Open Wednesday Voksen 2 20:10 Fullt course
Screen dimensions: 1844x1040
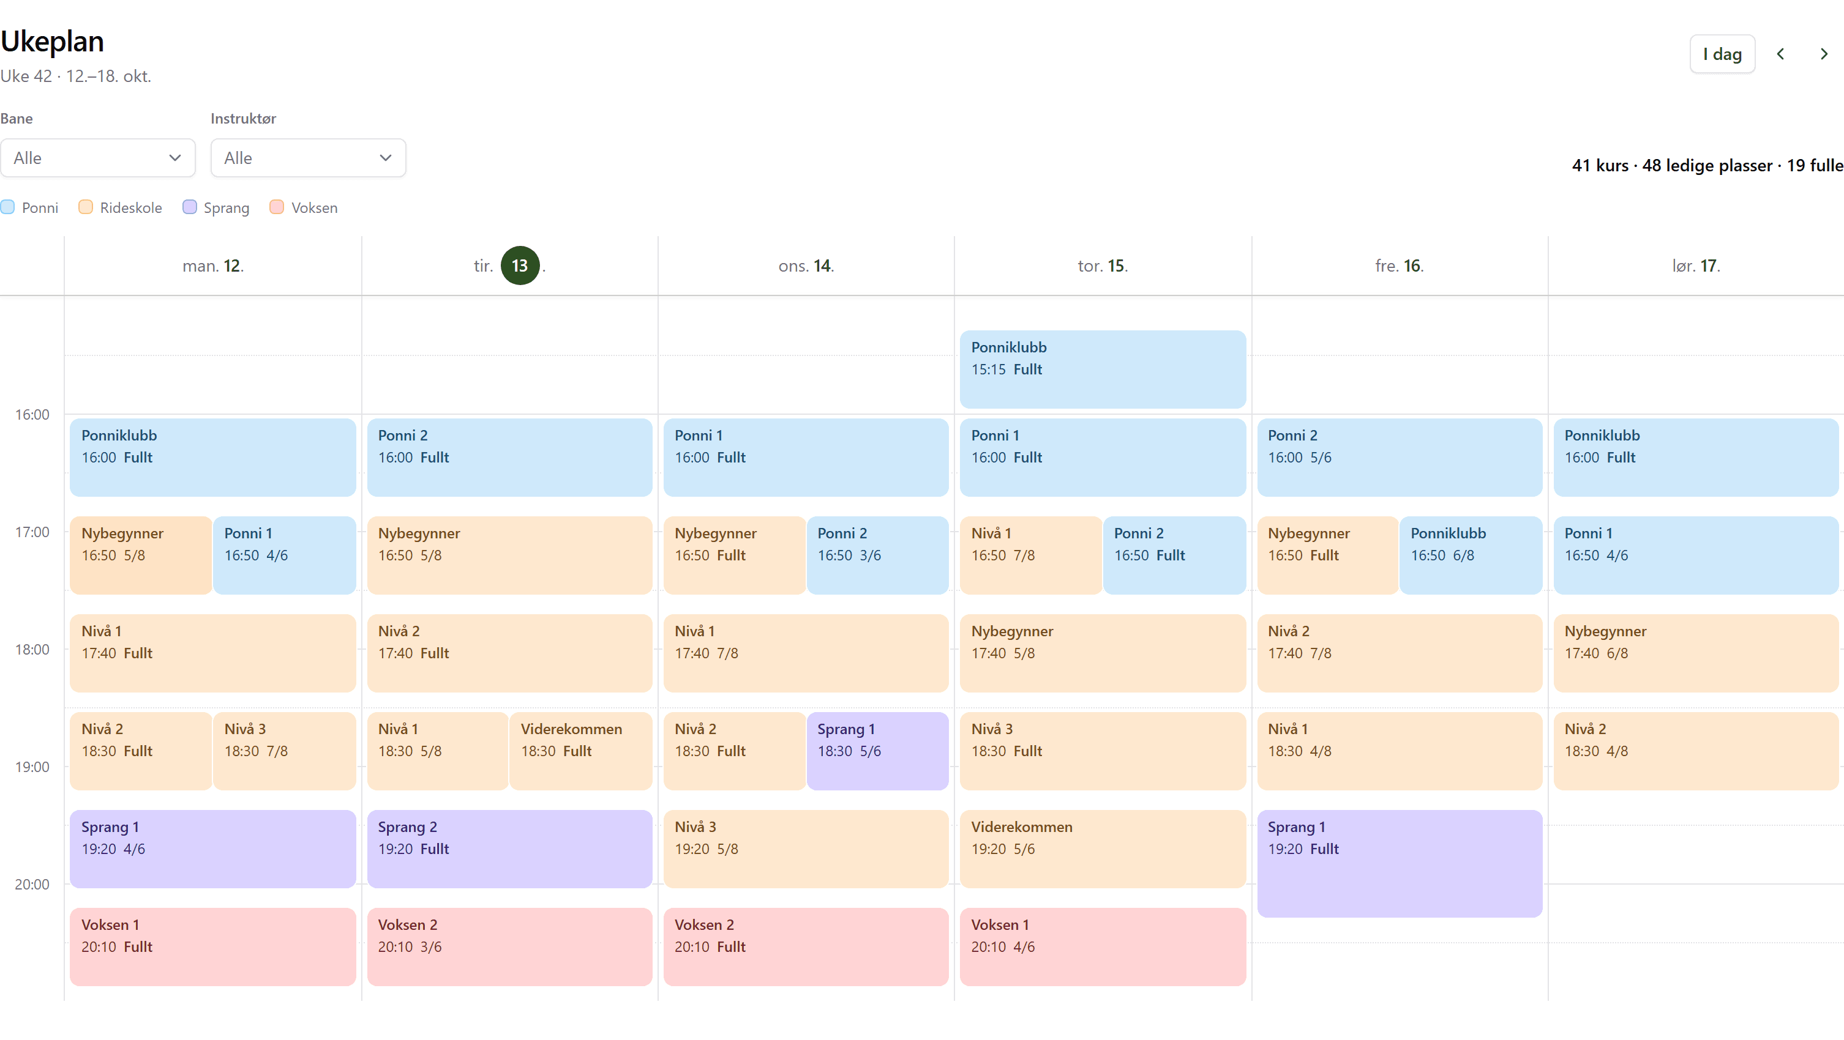[806, 947]
